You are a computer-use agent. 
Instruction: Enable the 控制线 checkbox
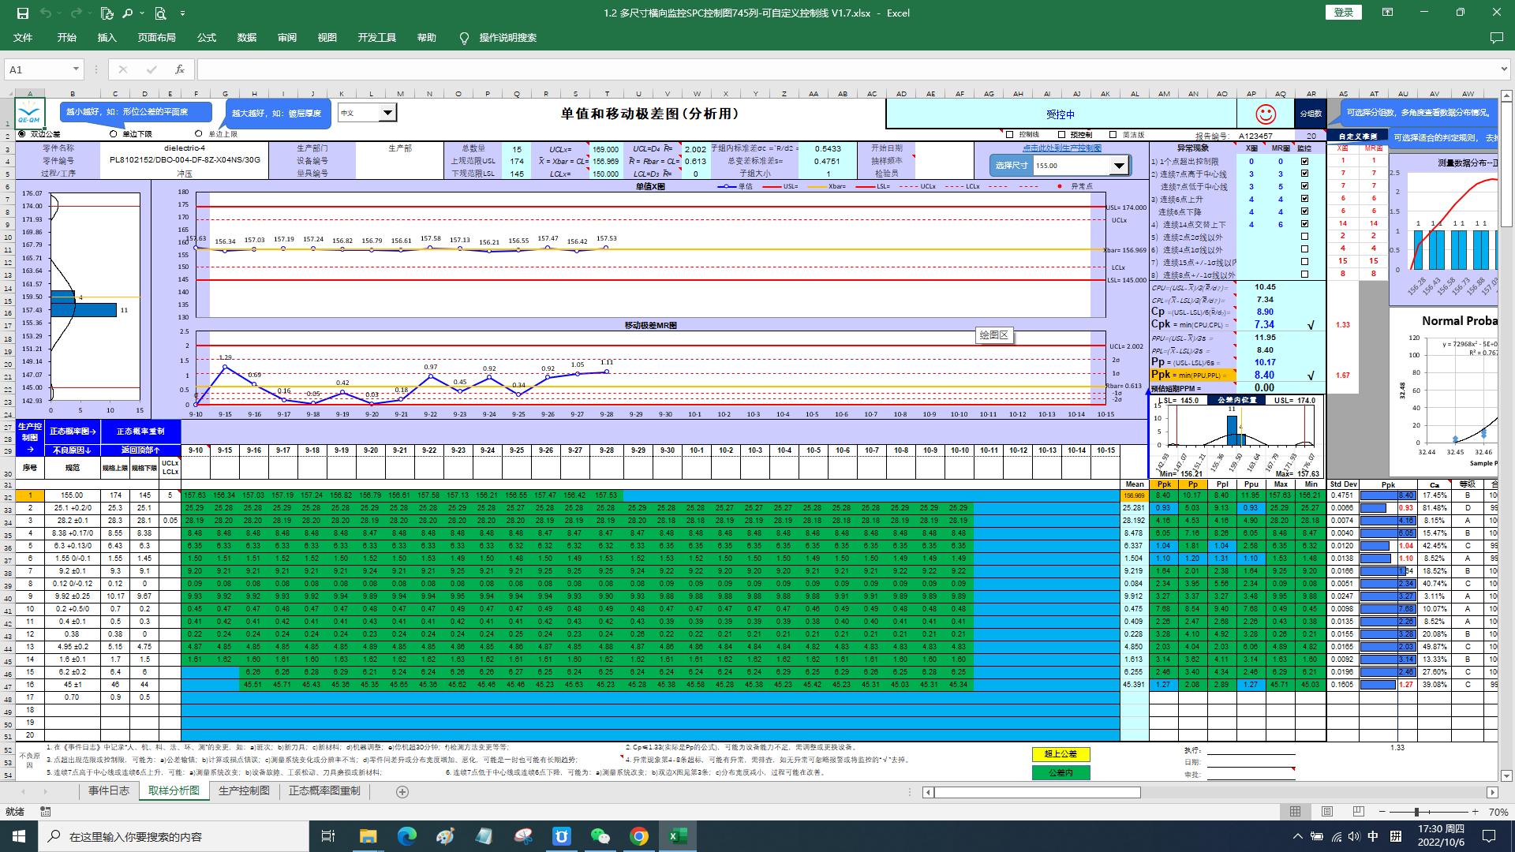tap(1010, 135)
